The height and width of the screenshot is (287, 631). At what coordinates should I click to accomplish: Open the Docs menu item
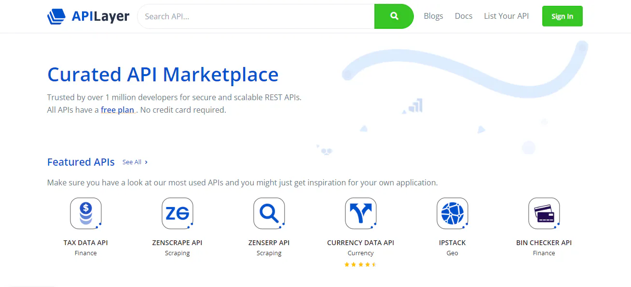coord(464,16)
